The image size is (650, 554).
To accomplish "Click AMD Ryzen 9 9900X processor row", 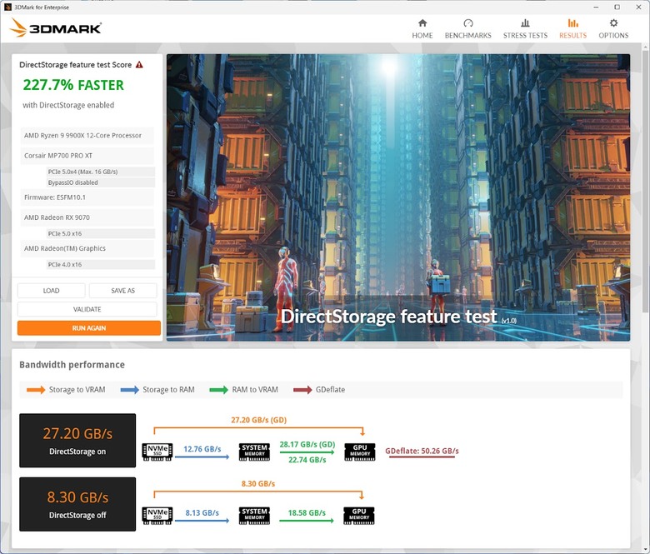I will click(87, 136).
